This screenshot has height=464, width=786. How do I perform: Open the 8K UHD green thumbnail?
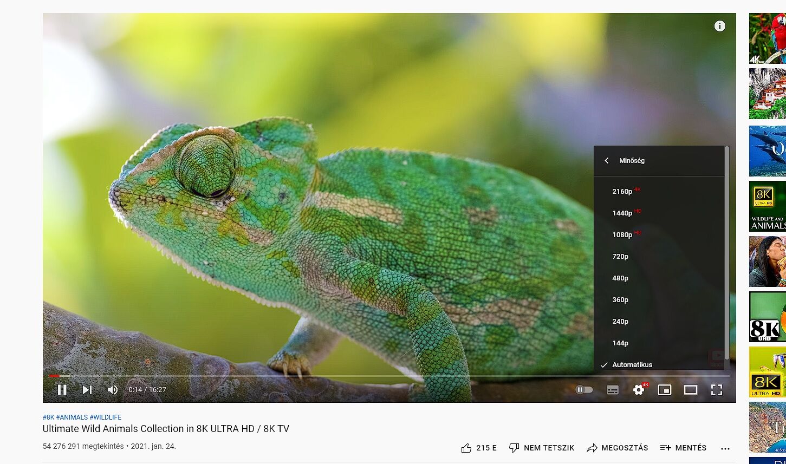[x=768, y=317]
